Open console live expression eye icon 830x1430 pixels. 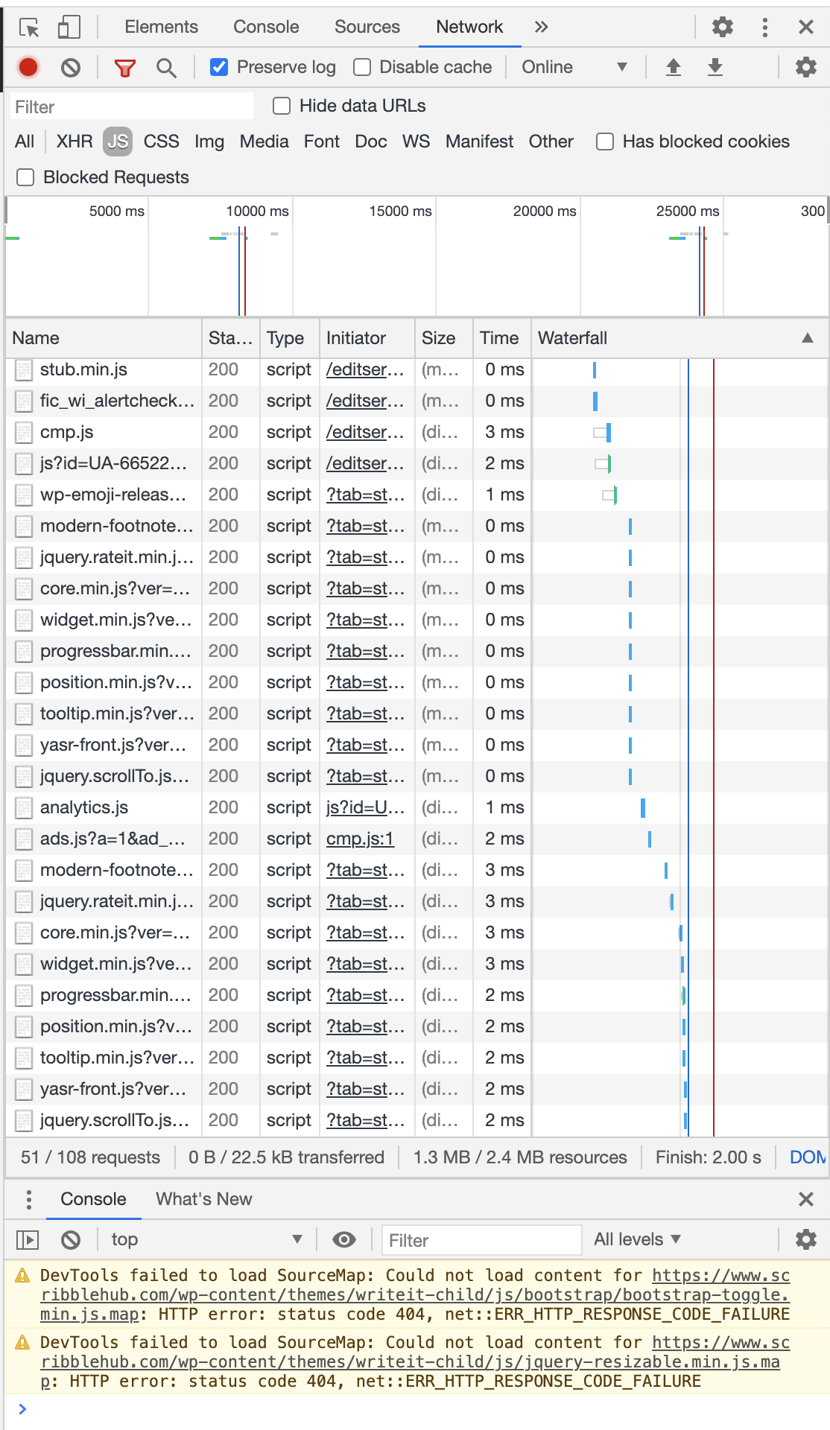(x=343, y=1239)
